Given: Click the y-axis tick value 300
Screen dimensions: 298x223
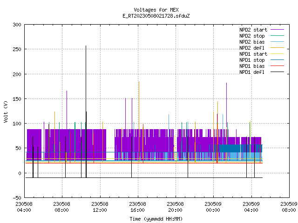Looking at the screenshot, I should click(x=17, y=25).
